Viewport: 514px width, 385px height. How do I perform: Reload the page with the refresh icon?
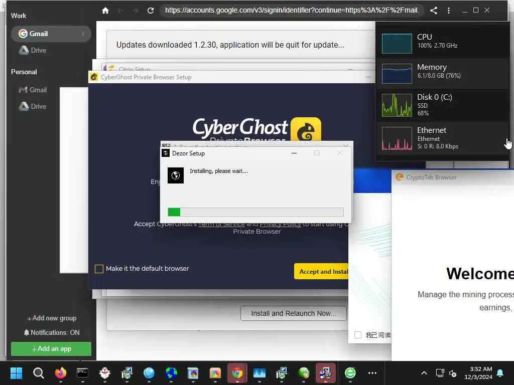click(151, 11)
